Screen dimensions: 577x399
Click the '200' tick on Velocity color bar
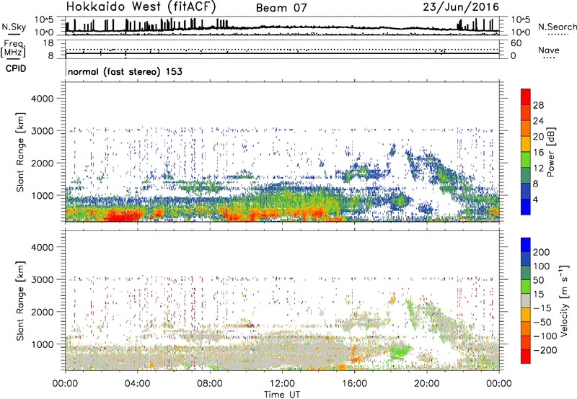pyautogui.click(x=541, y=252)
